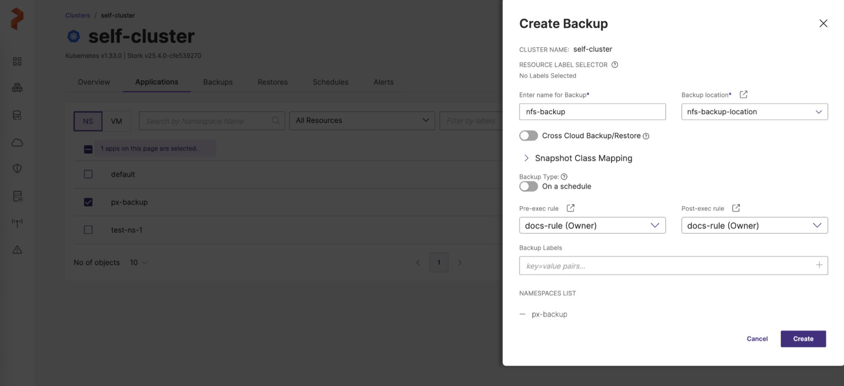844x386 pixels.
Task: Switch to the Schedules tab
Action: click(330, 82)
